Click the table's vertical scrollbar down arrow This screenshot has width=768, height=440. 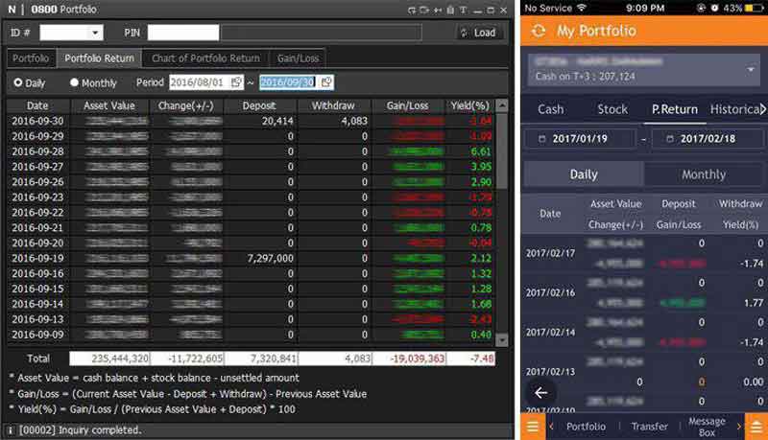502,339
